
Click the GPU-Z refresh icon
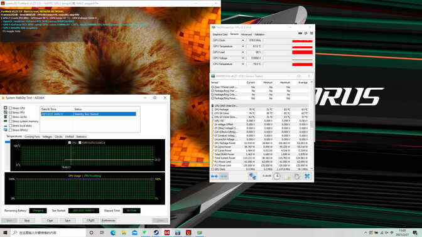point(306,33)
